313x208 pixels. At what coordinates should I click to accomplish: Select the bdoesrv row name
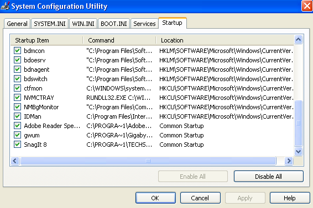35,60
